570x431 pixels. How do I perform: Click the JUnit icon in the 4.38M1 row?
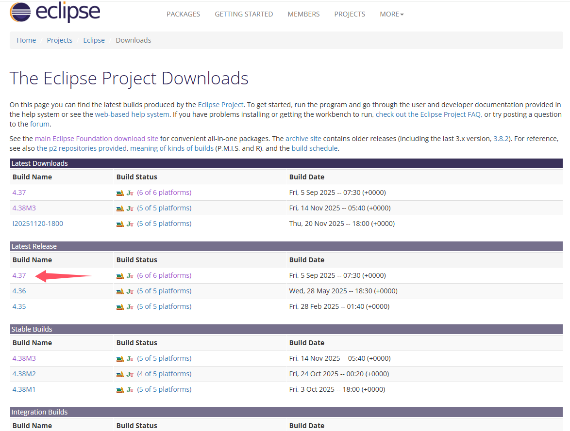[130, 390]
